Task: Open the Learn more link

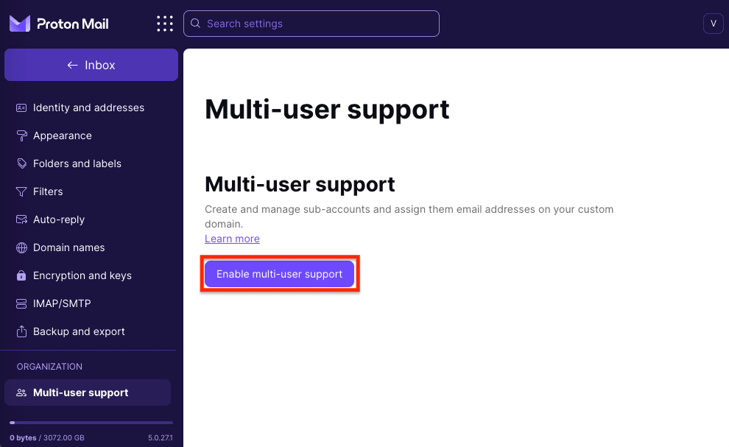Action: [232, 239]
